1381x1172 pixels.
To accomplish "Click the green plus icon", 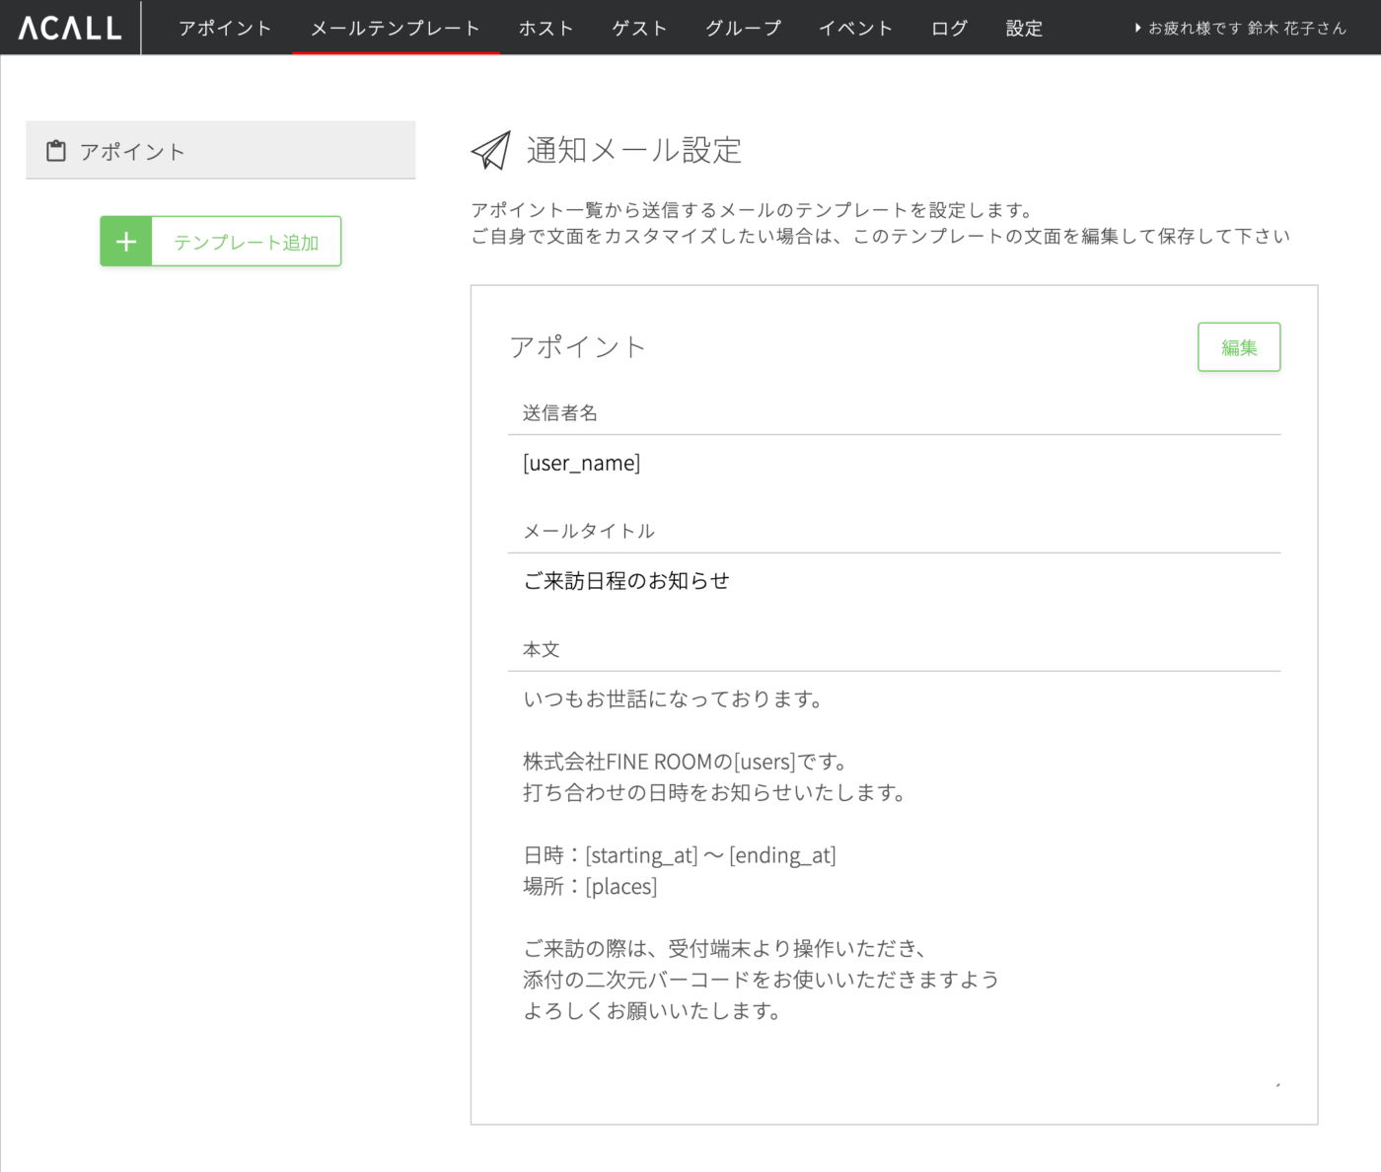I will point(126,242).
